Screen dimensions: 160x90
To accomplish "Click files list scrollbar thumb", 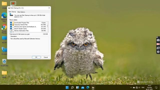I will point(47,26).
